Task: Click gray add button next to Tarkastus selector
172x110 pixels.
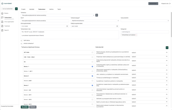Action: pos(97,15)
